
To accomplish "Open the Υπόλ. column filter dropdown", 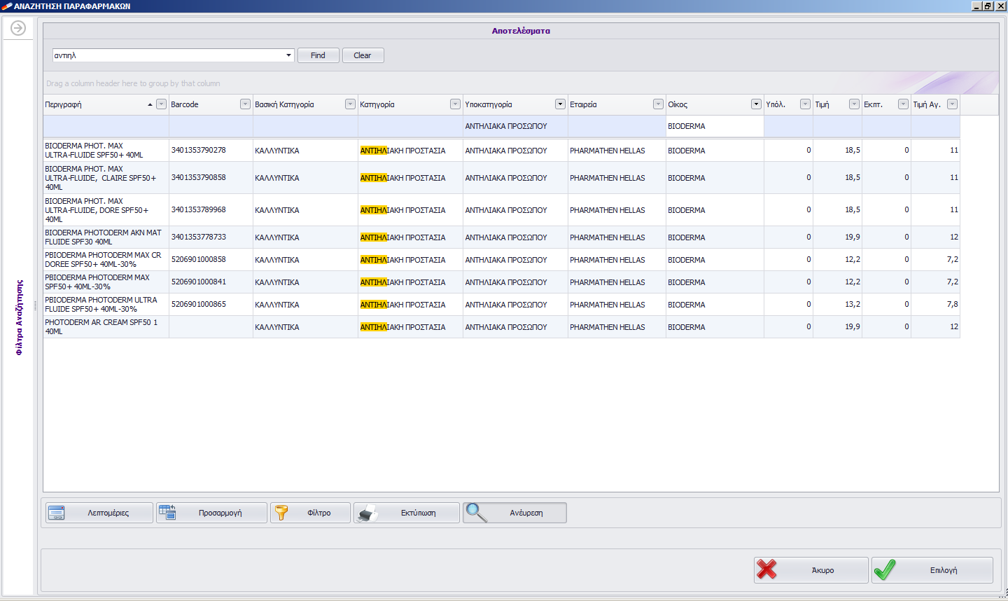I will [805, 104].
